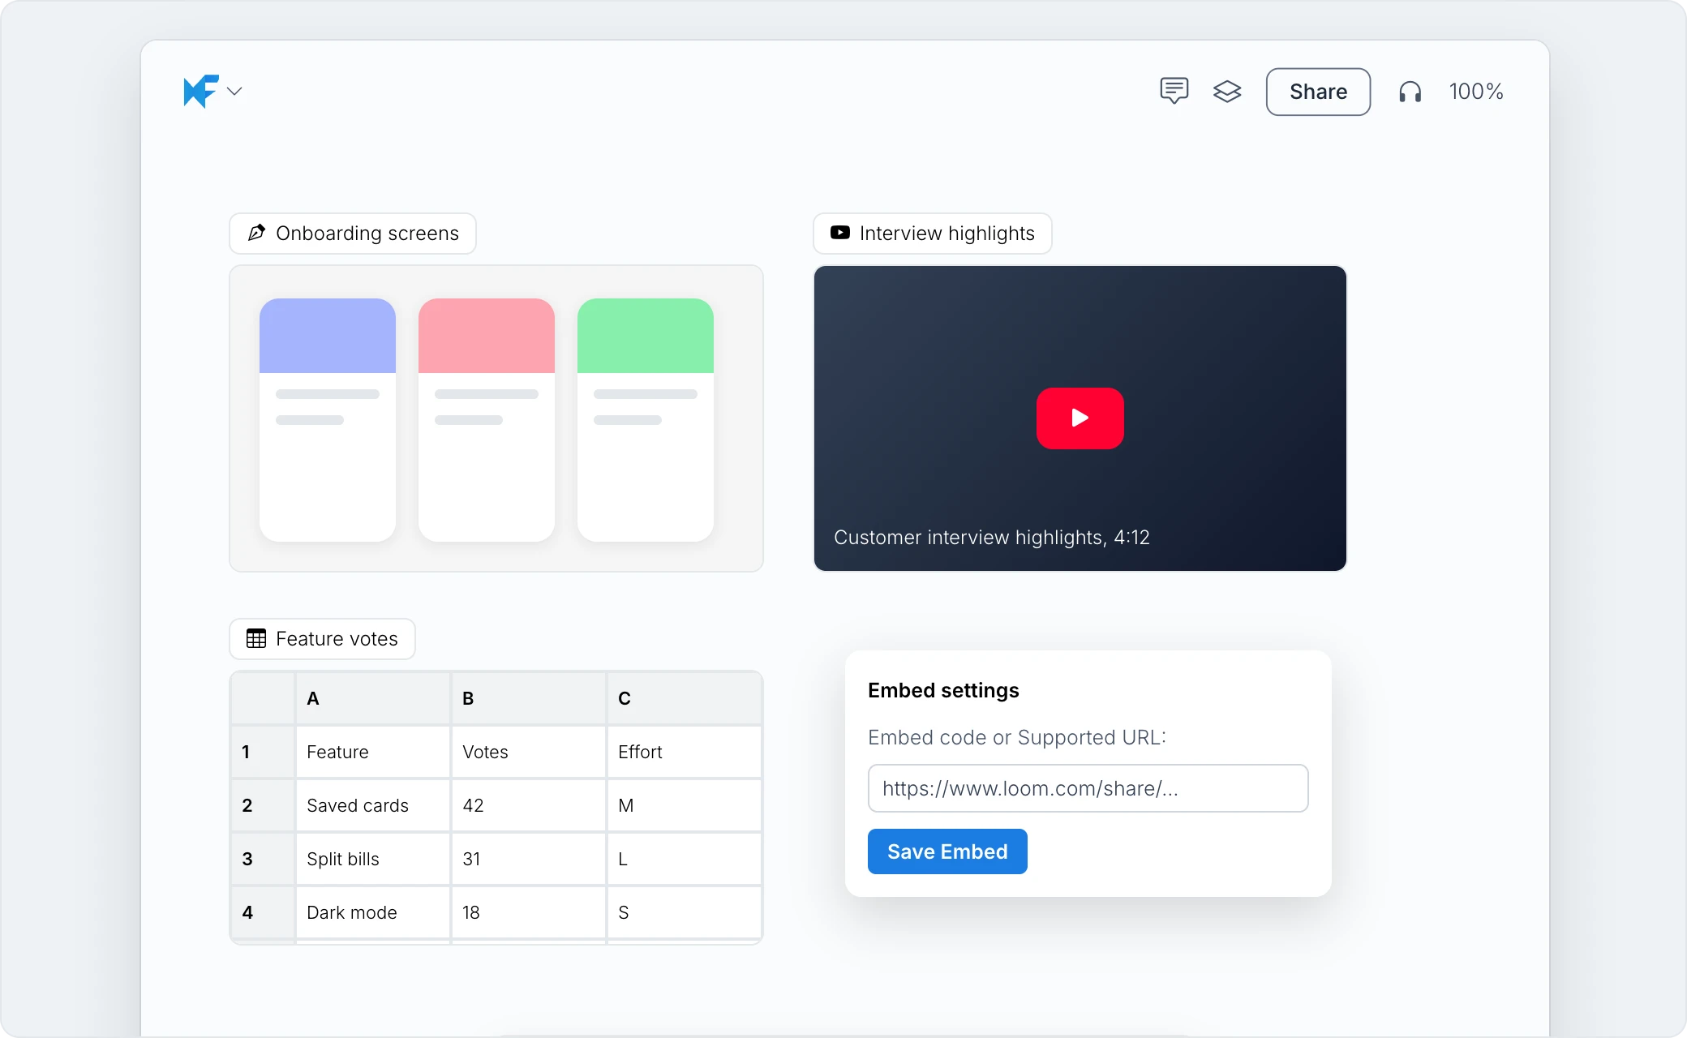Screen dimensions: 1687x1038
Task: Click the 'S' effort cell
Action: point(685,912)
